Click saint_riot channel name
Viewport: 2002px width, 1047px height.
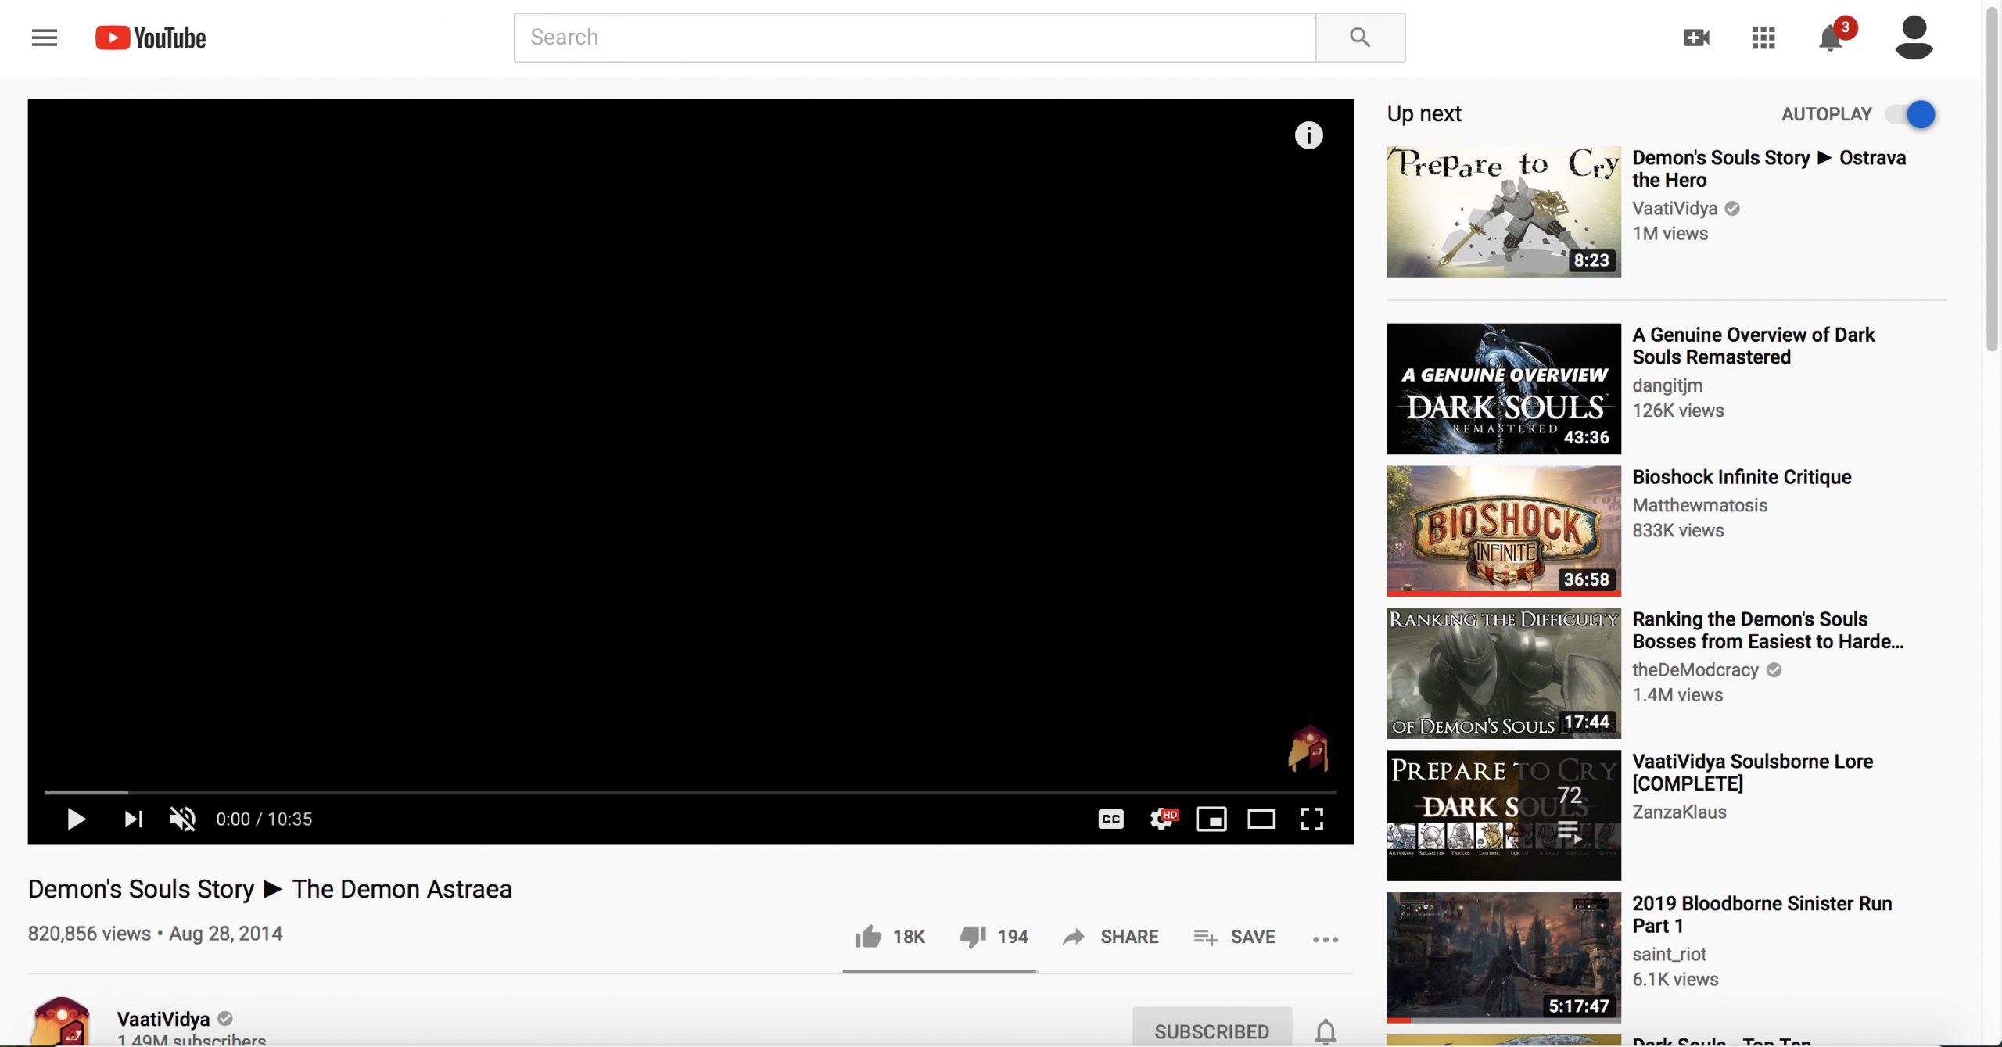coord(1669,954)
